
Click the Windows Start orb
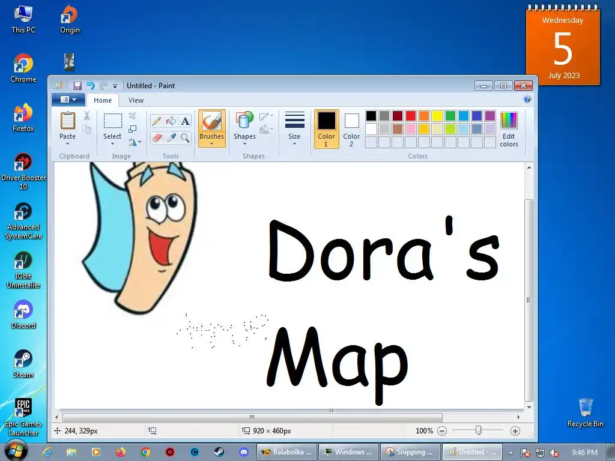16,451
